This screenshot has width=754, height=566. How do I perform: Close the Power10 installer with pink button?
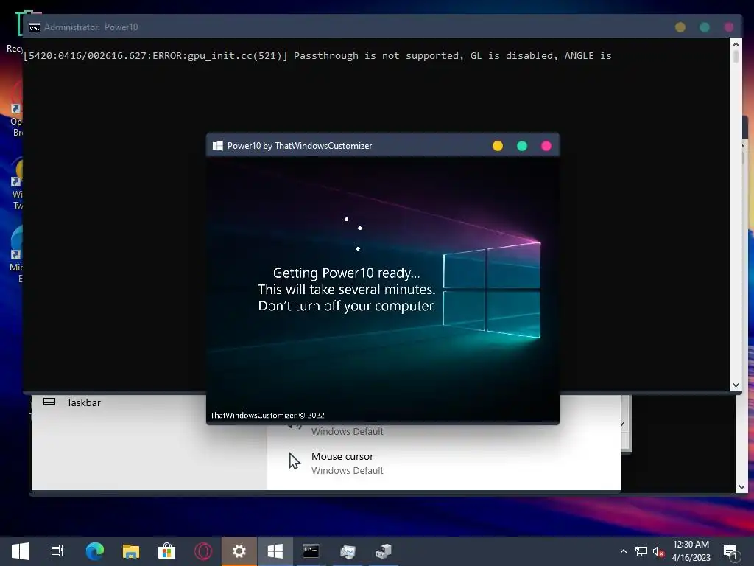546,146
